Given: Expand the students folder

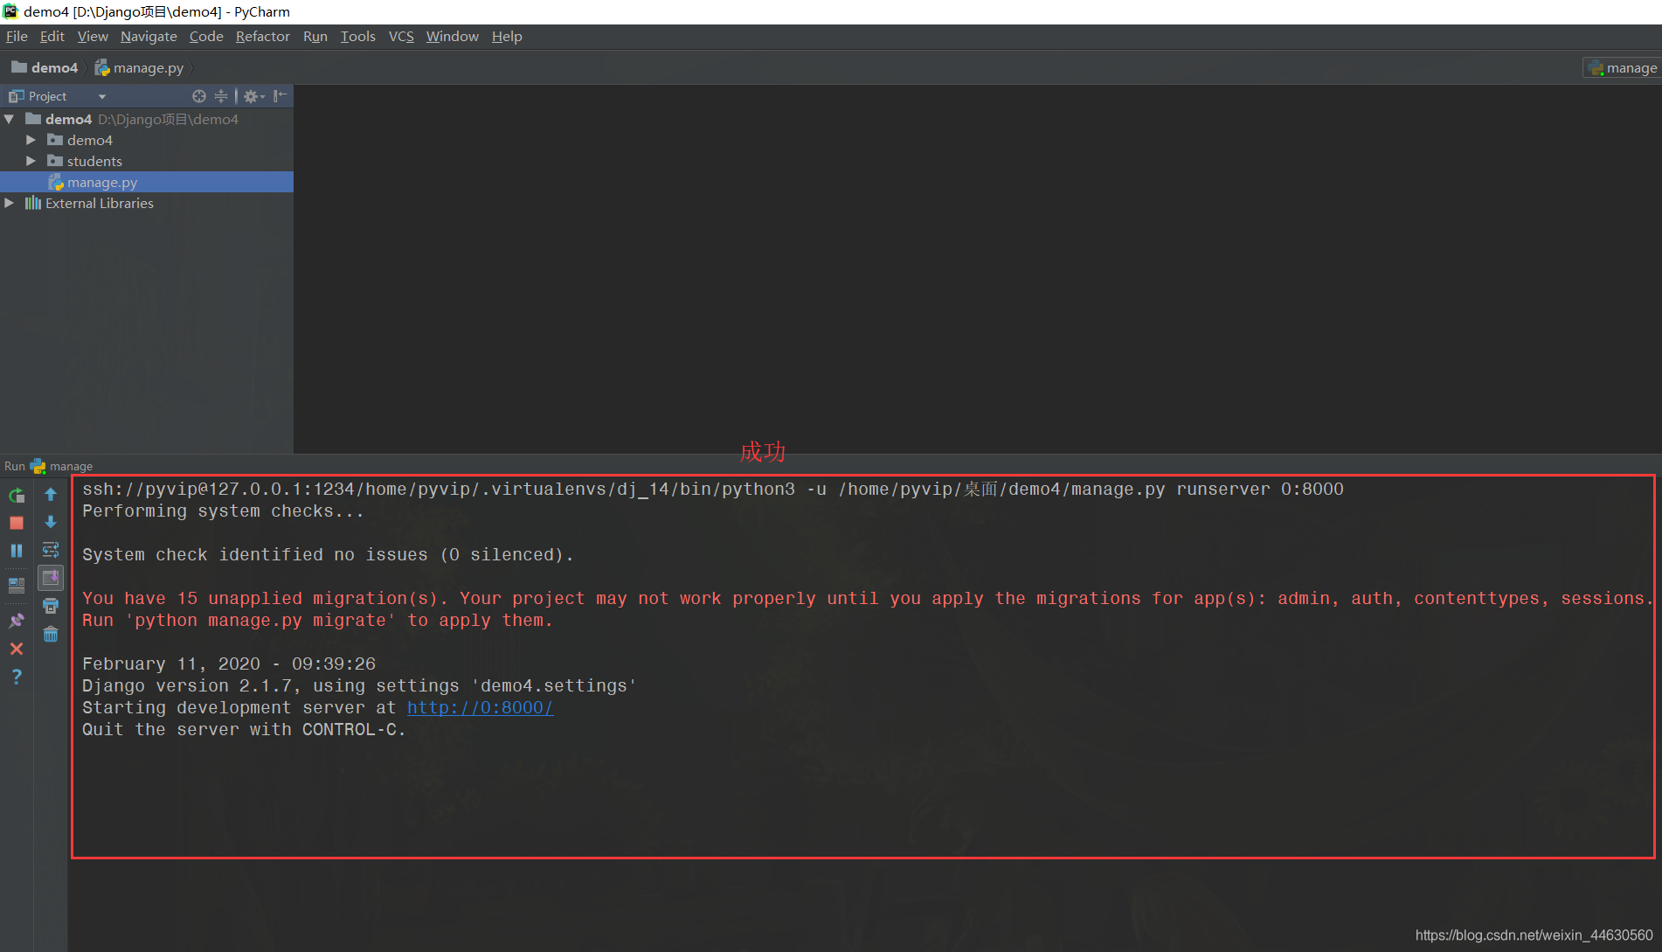Looking at the screenshot, I should [31, 161].
